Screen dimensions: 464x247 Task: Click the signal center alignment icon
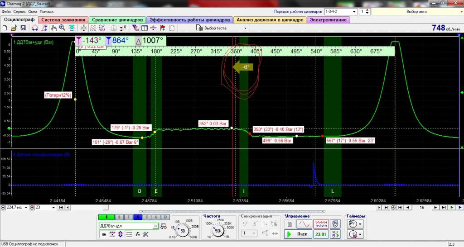[x=84, y=28]
